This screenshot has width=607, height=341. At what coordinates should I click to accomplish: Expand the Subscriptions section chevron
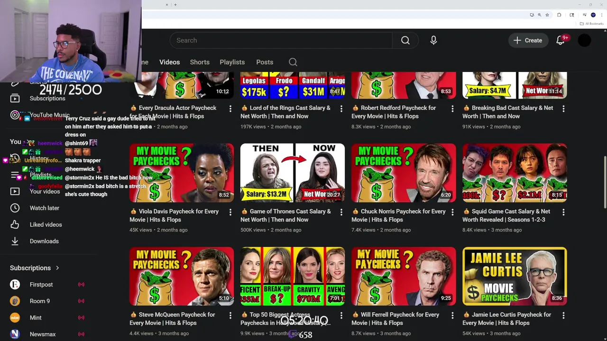(57, 268)
